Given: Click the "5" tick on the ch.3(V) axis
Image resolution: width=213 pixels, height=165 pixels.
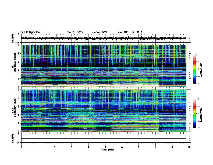Looking at the screenshot, I should (19, 134).
